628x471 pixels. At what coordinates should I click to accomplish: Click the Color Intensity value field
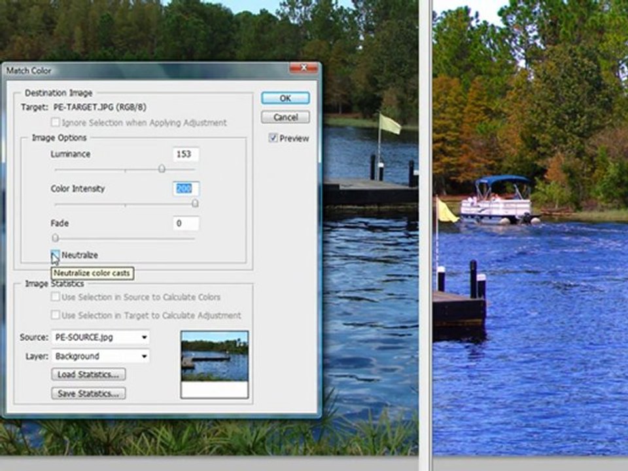(x=186, y=188)
